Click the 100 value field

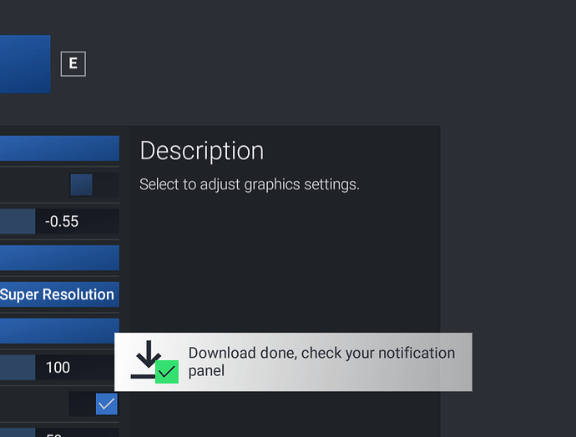(x=75, y=367)
